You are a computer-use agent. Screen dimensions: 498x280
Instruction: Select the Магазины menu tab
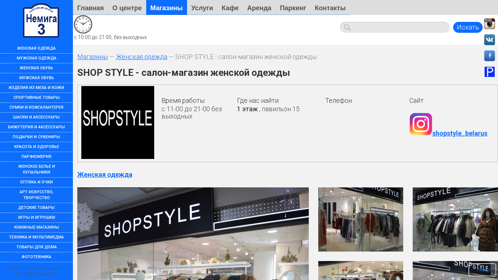coord(167,8)
